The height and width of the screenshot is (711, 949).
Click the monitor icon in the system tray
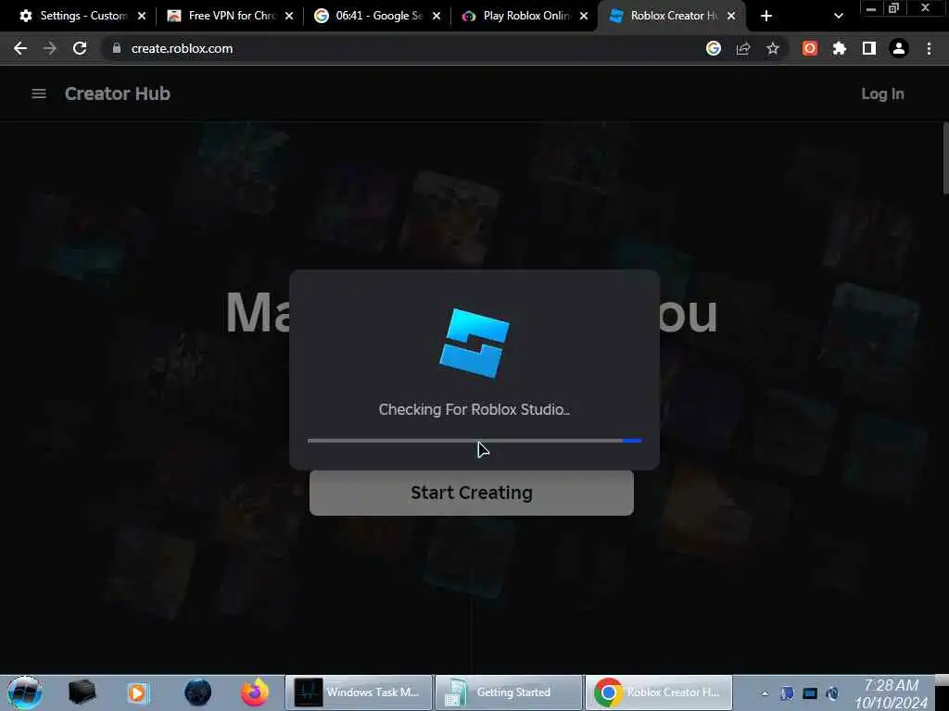point(810,693)
